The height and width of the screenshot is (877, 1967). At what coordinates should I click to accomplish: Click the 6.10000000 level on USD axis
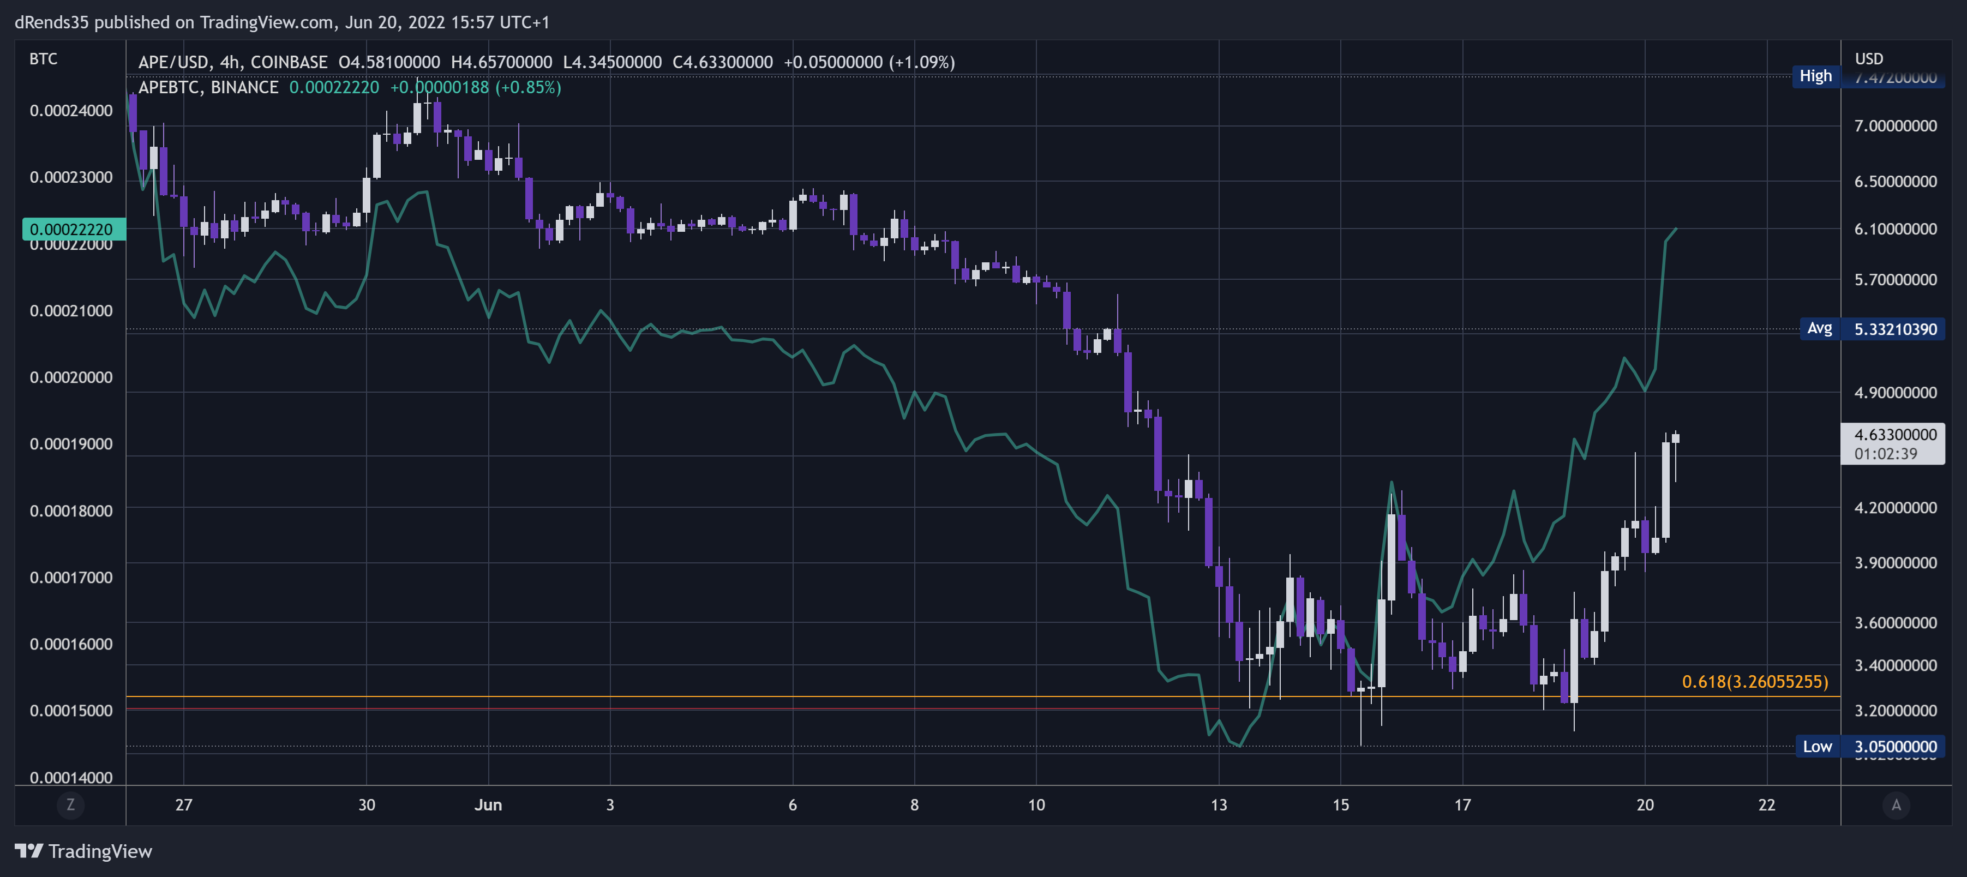pyautogui.click(x=1895, y=229)
